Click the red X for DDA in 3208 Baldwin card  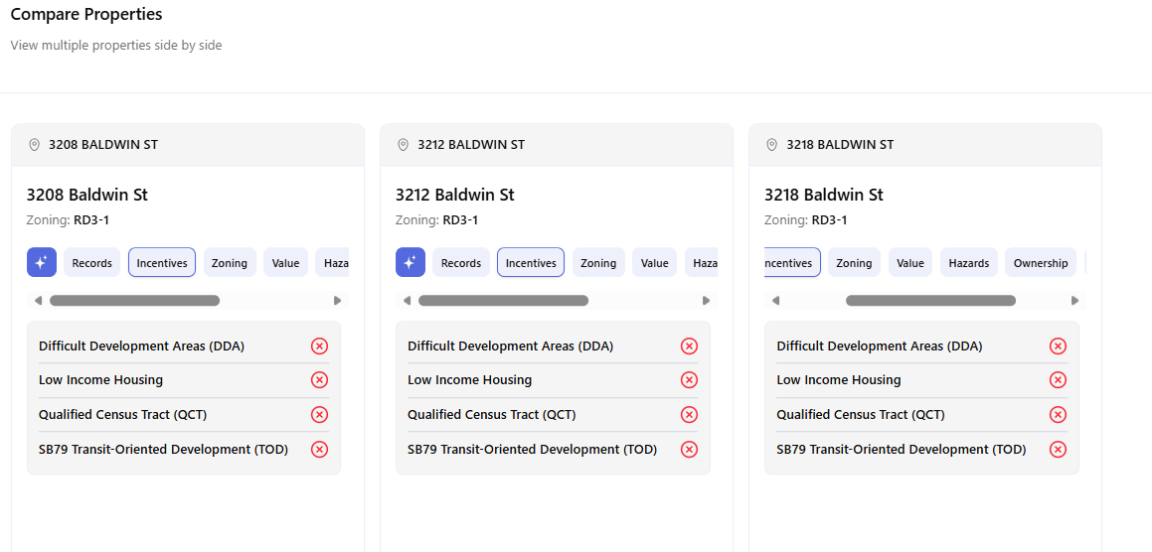tap(320, 345)
